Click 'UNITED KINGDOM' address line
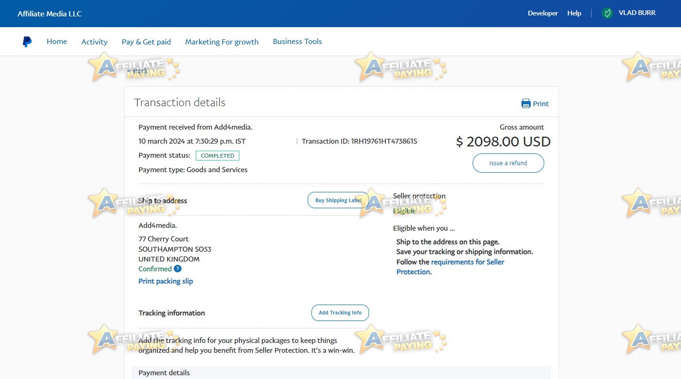The width and height of the screenshot is (681, 379). point(169,259)
